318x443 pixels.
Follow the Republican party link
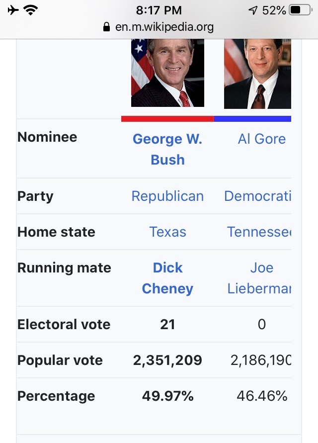pyautogui.click(x=167, y=196)
